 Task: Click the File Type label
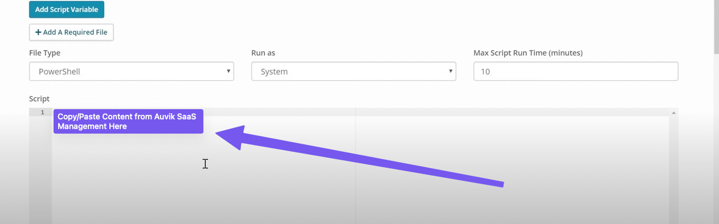(x=44, y=53)
